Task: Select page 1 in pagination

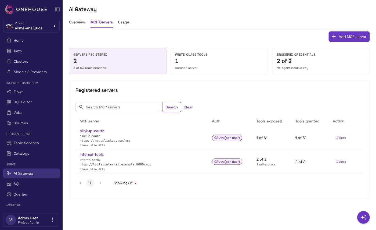Action: click(90, 183)
